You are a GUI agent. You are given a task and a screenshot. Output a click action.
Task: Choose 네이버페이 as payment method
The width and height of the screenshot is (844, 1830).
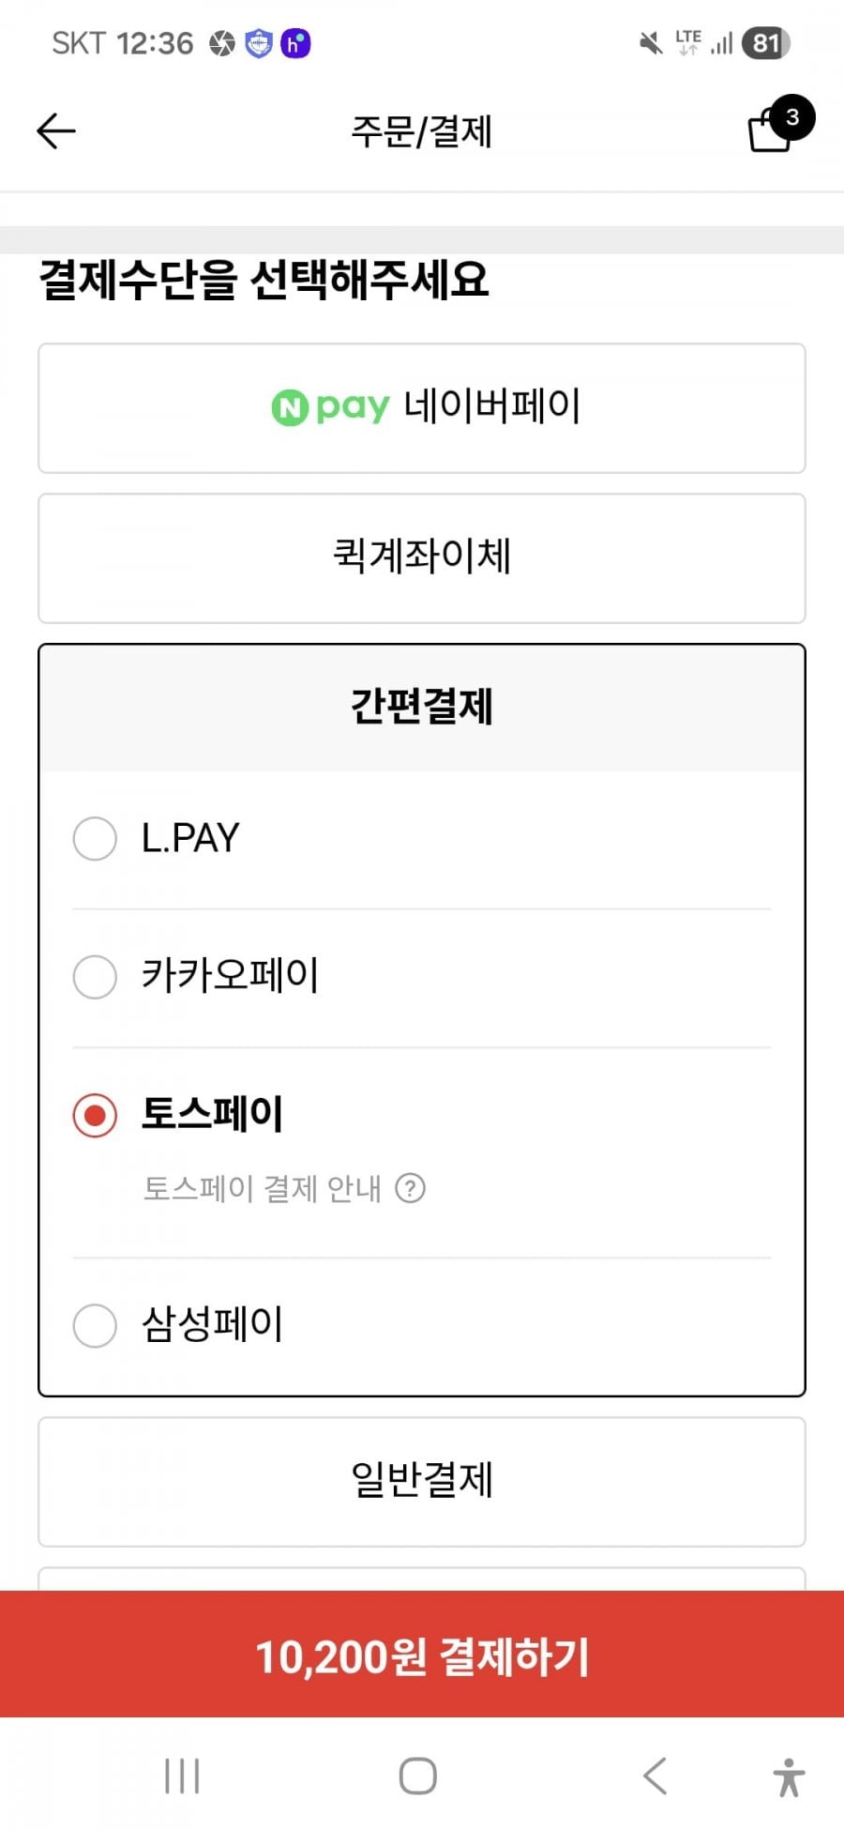tap(422, 408)
